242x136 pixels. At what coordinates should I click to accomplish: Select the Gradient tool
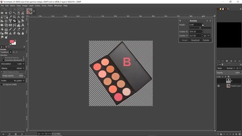pyautogui.click(x=6, y=29)
